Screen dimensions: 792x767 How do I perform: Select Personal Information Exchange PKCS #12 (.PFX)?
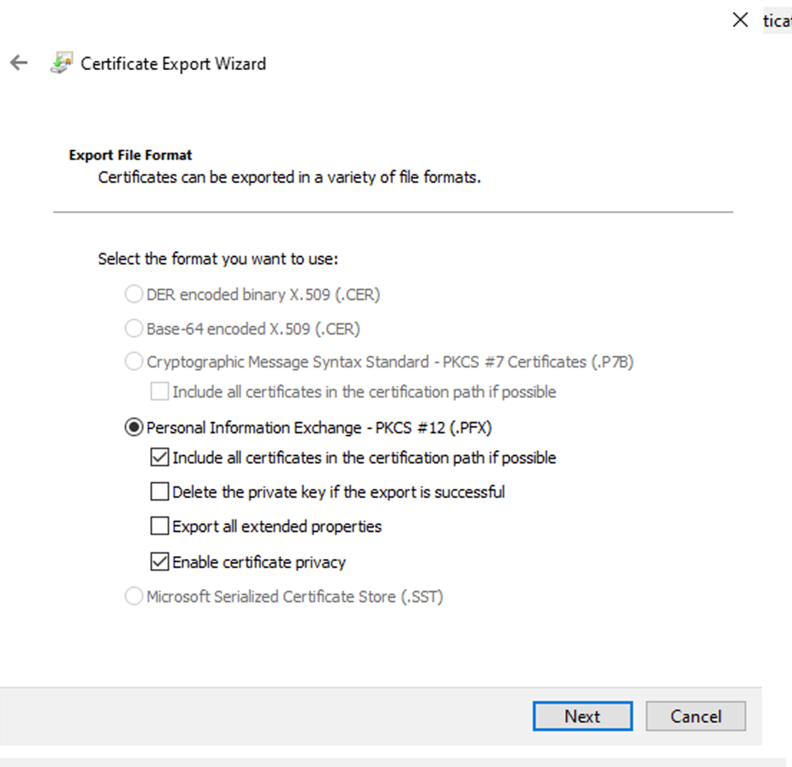click(133, 428)
